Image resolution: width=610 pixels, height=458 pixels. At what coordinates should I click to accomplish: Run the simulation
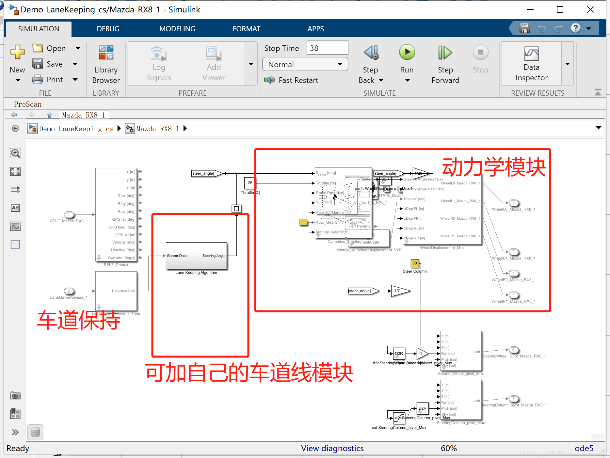click(407, 52)
